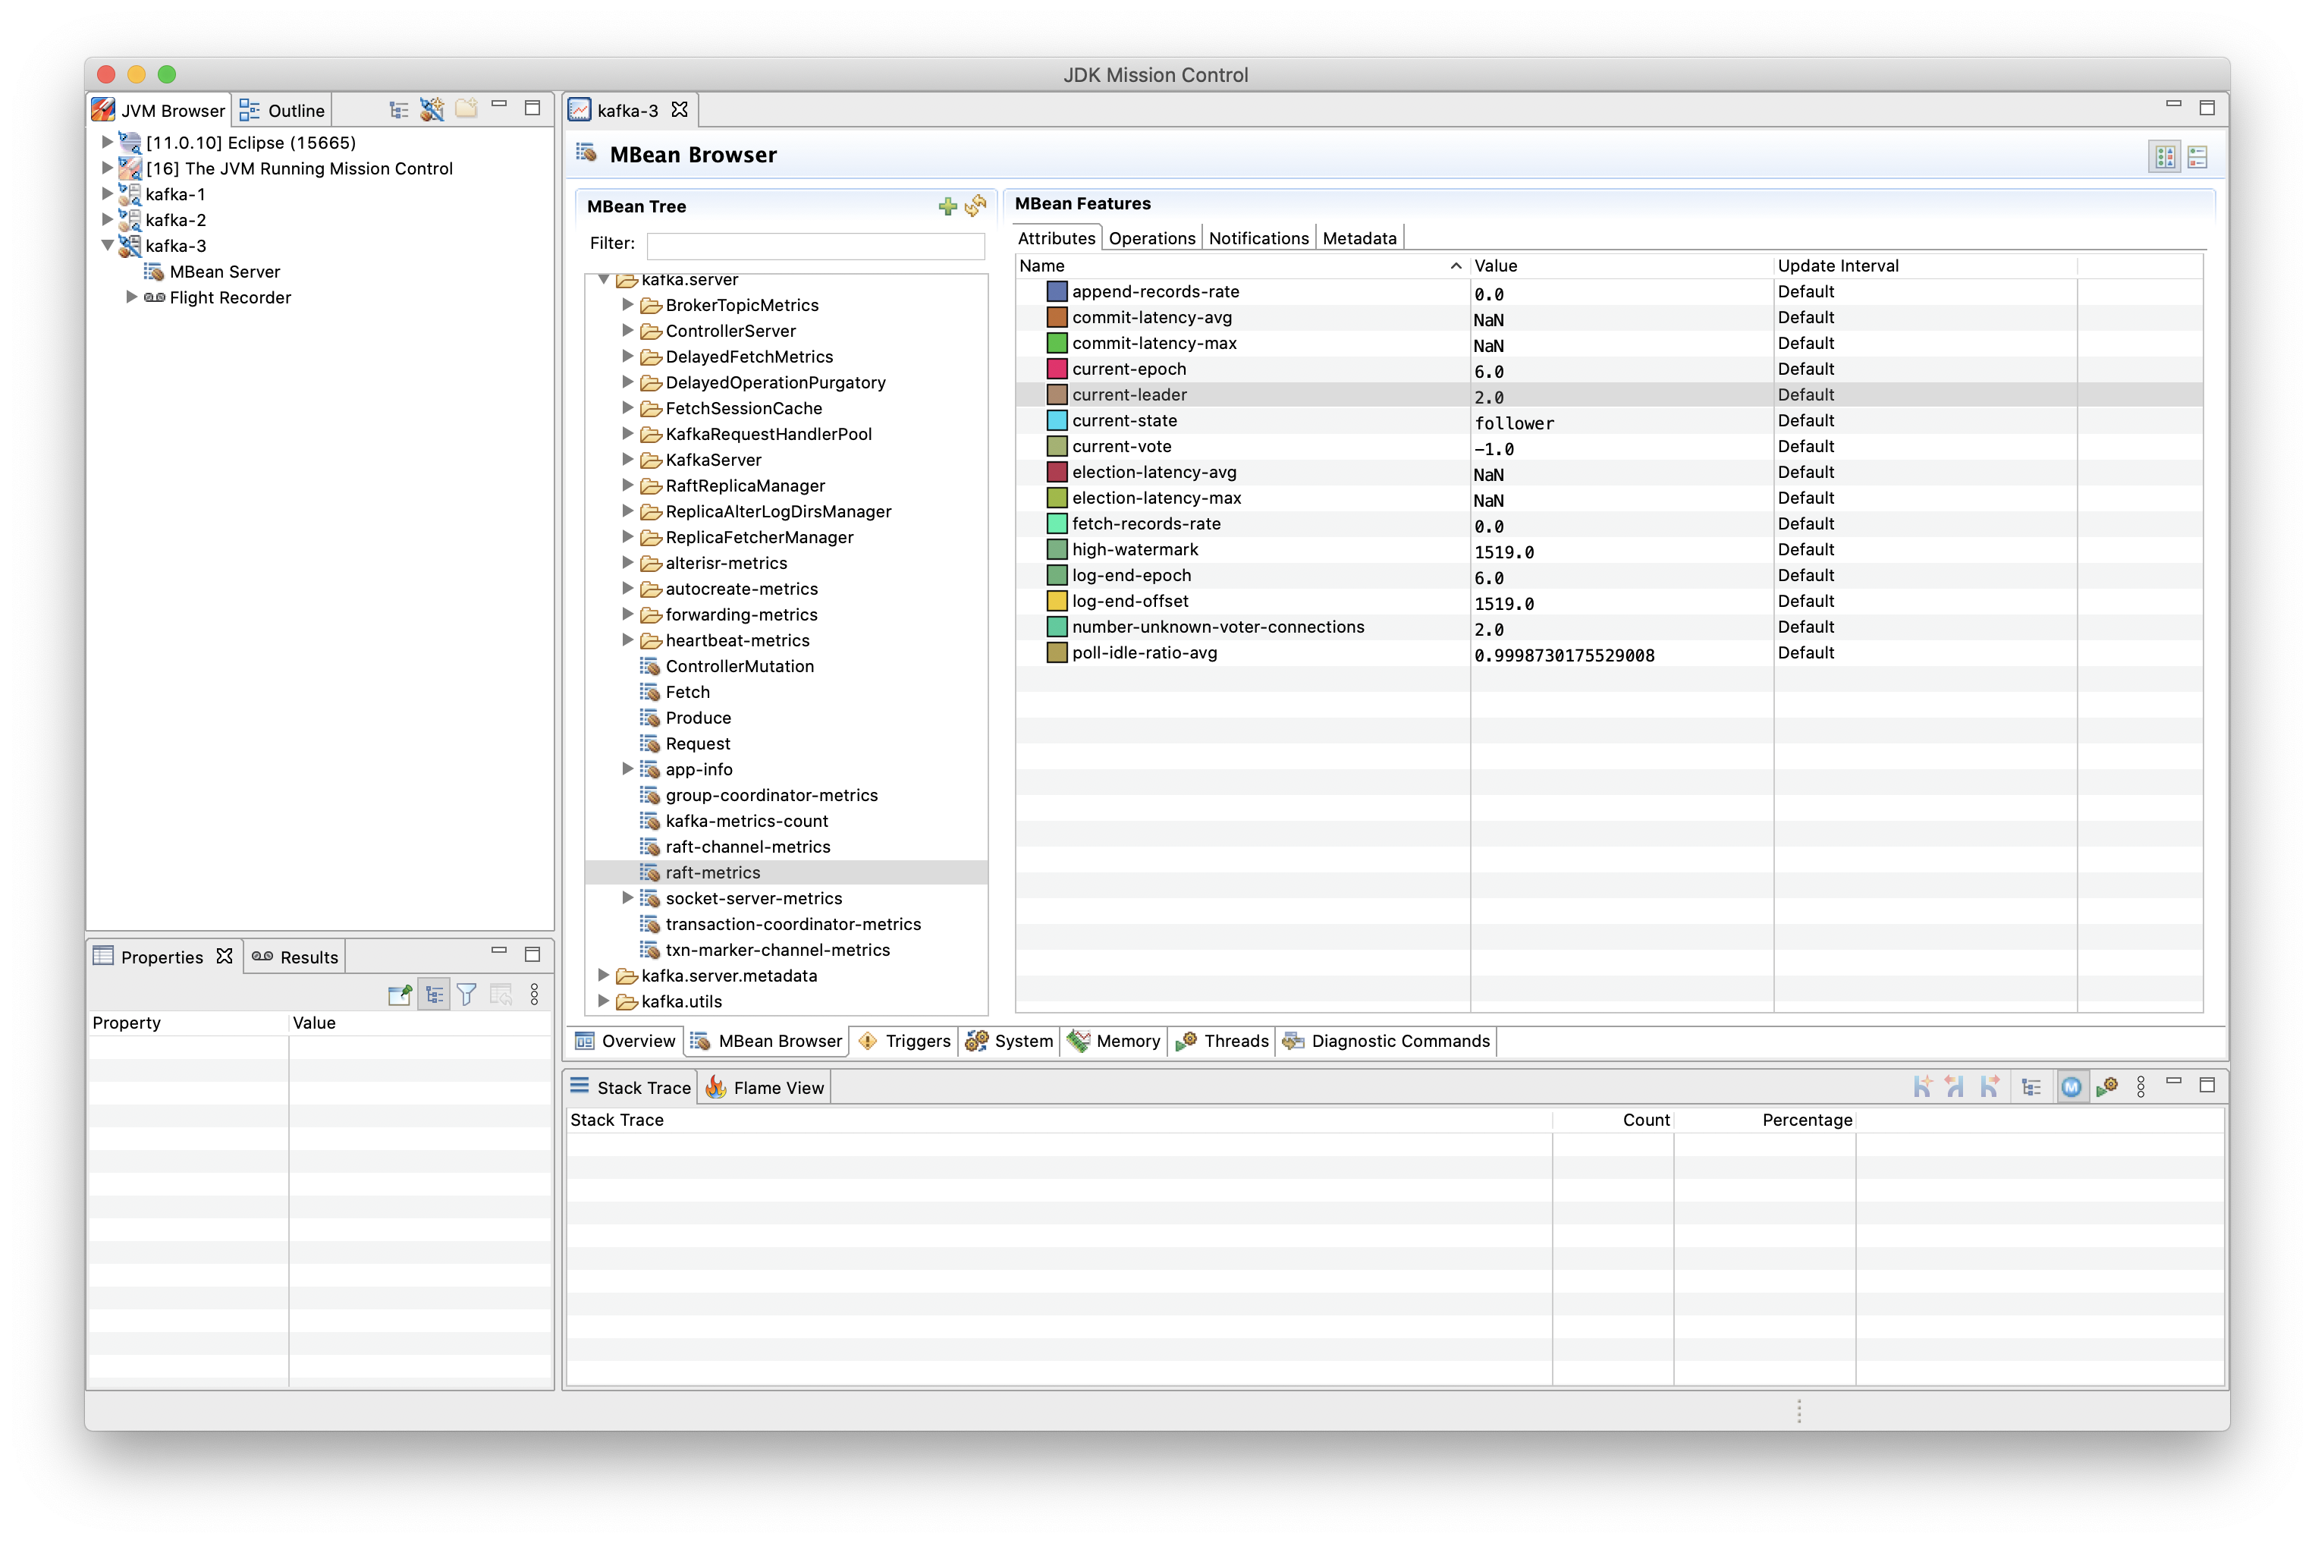
Task: Select the current-state attribute row
Action: (x=1609, y=420)
